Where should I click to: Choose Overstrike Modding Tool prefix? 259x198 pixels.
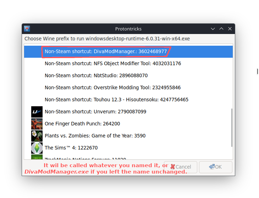tap(128, 87)
